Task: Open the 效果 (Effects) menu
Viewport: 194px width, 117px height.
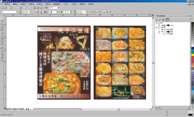Action: point(48,4)
